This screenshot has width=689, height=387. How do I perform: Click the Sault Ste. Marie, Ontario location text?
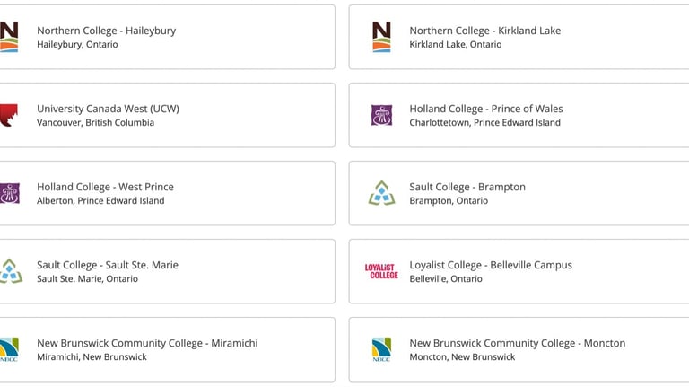[87, 279]
